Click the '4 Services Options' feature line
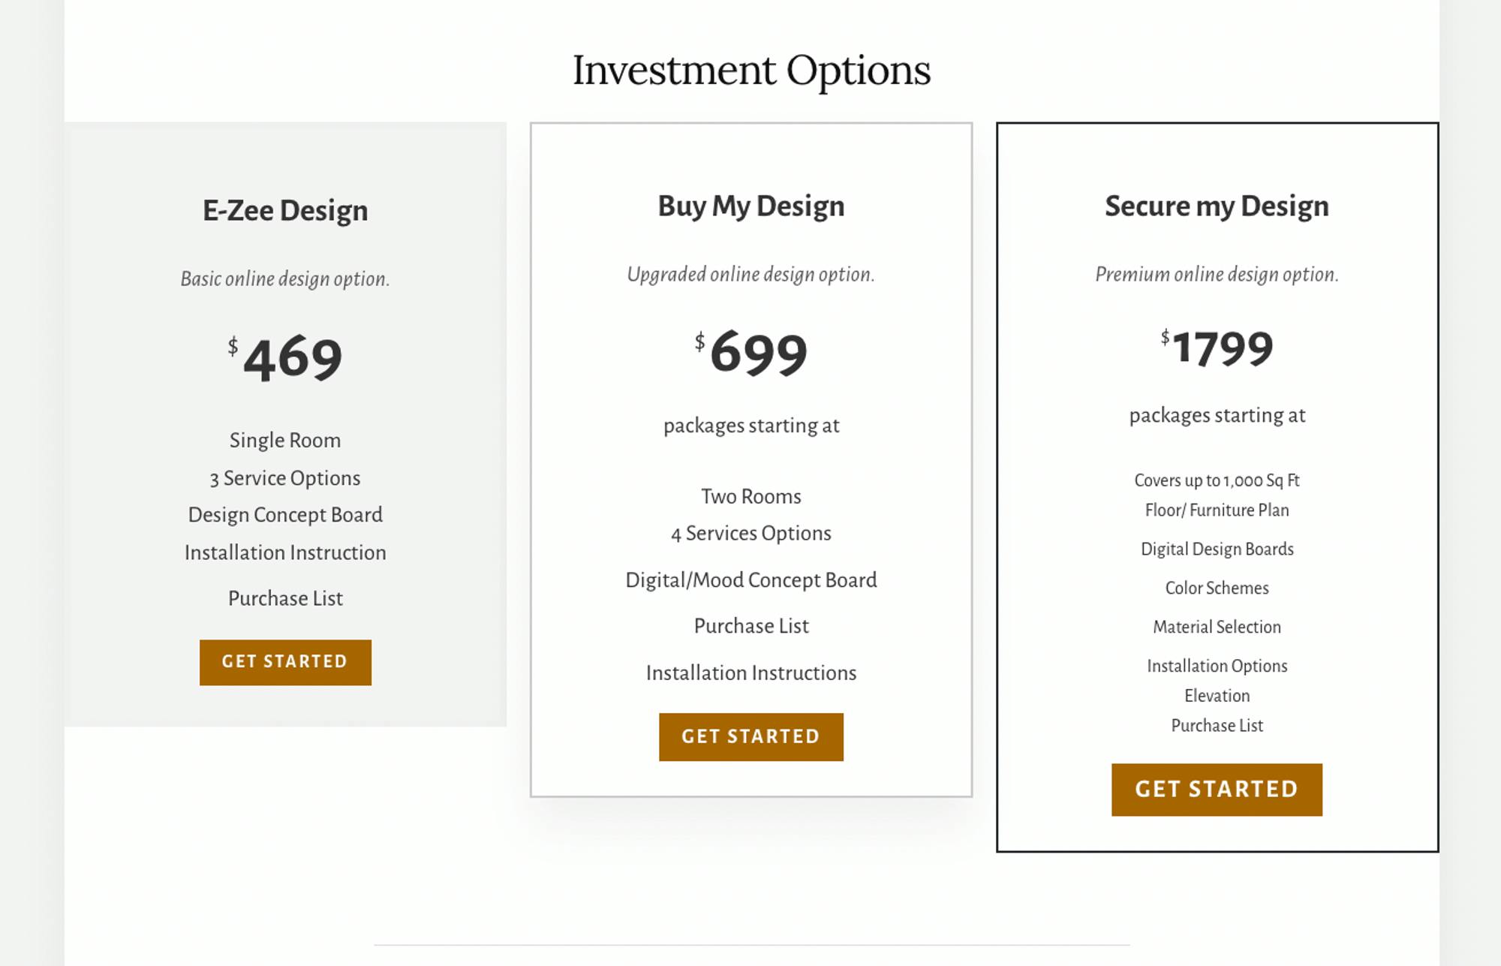The height and width of the screenshot is (966, 1501). [x=751, y=534]
